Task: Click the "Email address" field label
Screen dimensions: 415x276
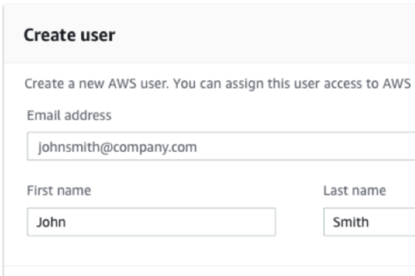Action: (x=69, y=115)
